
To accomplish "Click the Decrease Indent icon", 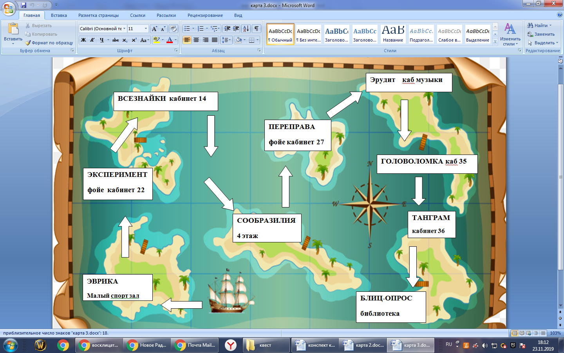I will coord(227,29).
